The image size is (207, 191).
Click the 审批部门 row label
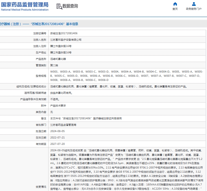41,125
